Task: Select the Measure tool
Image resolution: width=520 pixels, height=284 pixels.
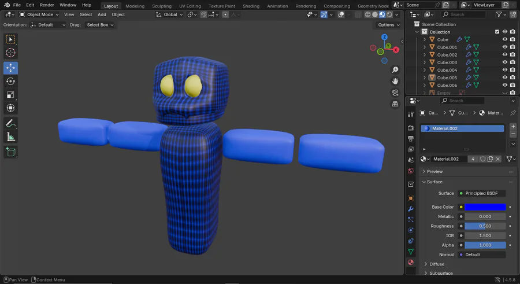Action: pos(10,137)
